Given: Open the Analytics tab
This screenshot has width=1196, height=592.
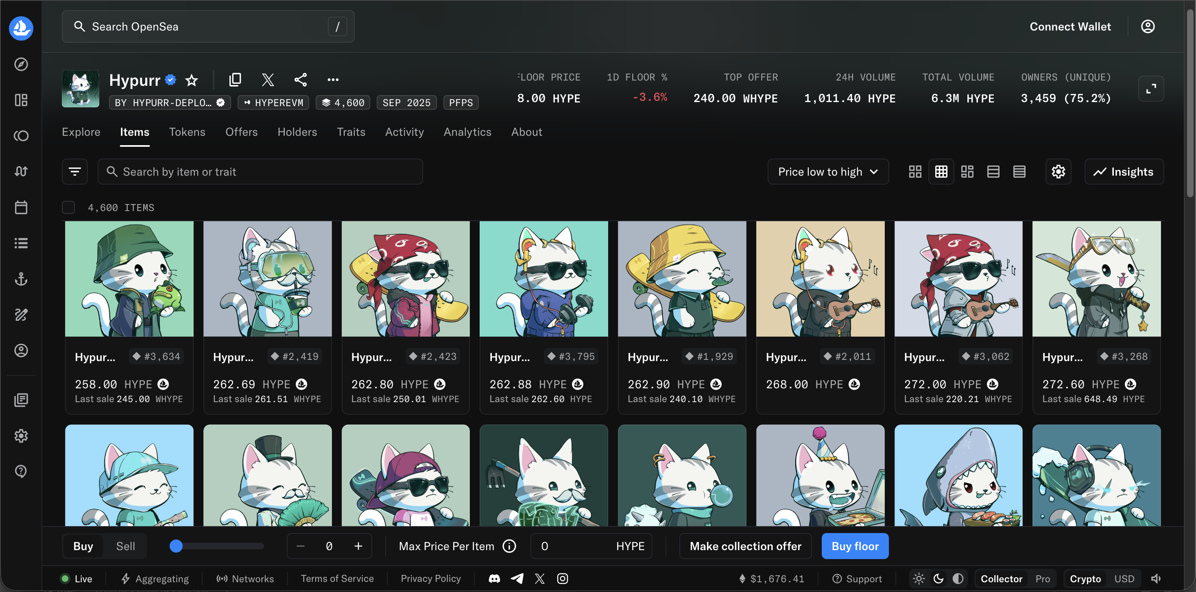Looking at the screenshot, I should [467, 132].
